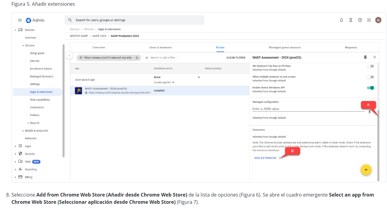Click the Managed configuration JSON field
Viewport: 387px width, 208px height.
(308, 109)
